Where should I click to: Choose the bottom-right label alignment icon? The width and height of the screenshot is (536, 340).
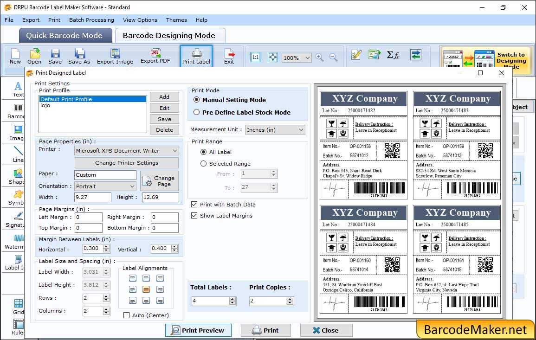[x=160, y=301]
